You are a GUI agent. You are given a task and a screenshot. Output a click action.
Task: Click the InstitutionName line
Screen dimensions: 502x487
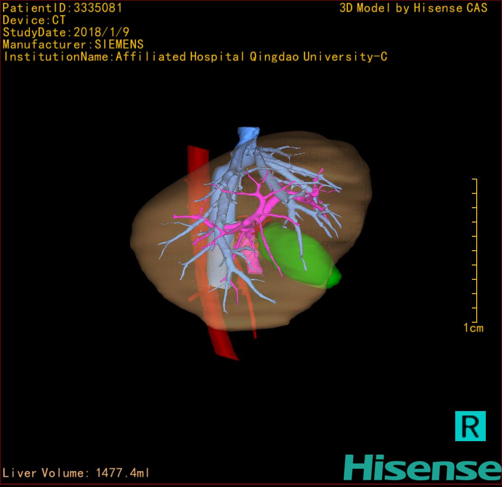click(x=195, y=57)
